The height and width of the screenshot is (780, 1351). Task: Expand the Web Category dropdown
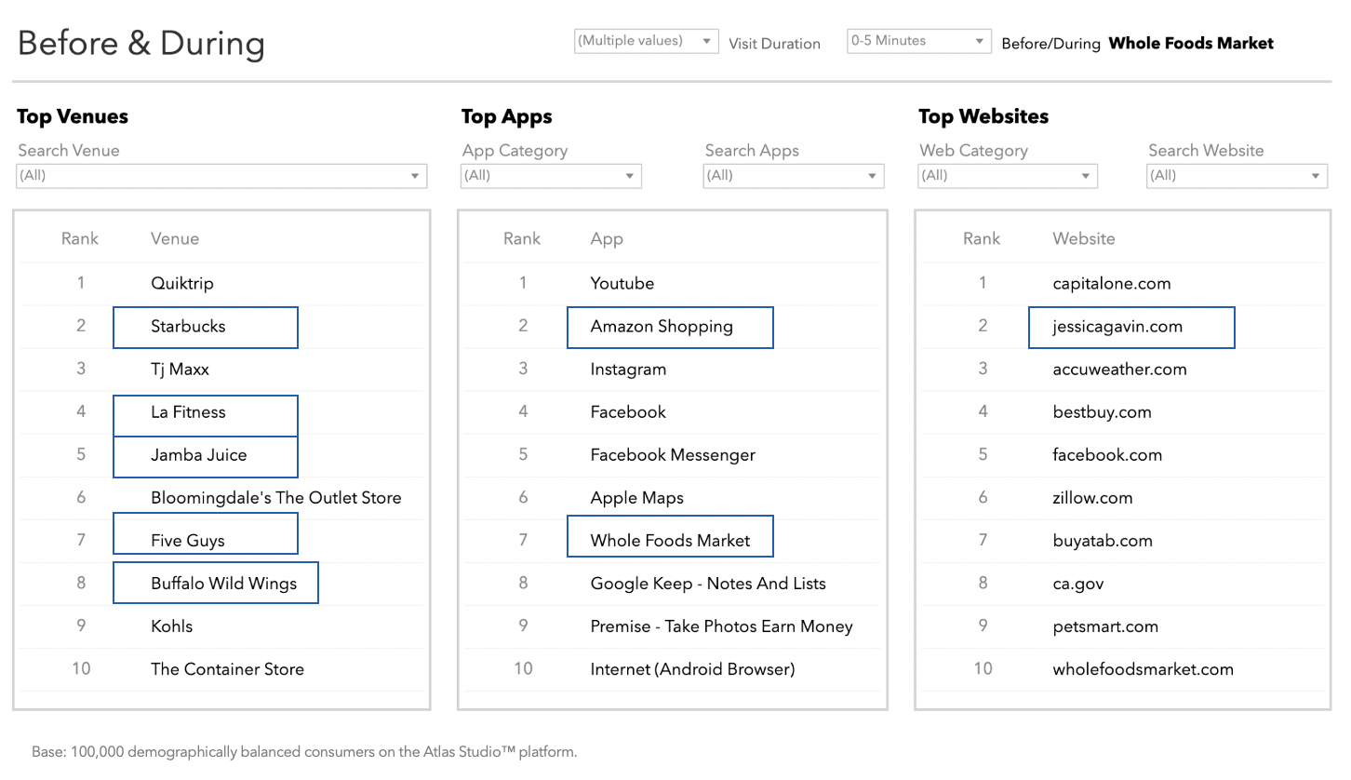tap(1008, 176)
